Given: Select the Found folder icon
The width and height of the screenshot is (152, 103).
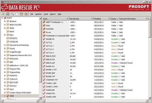Looking at the screenshot, I should pos(8,48).
